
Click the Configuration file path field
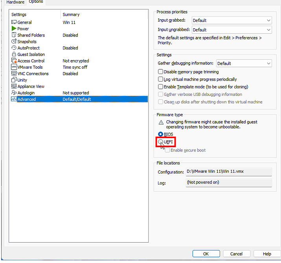[229, 172]
